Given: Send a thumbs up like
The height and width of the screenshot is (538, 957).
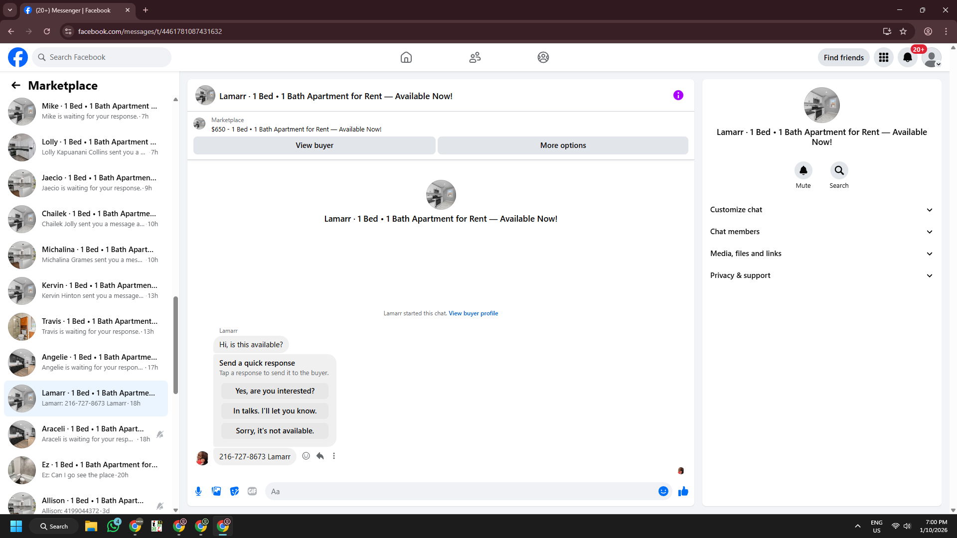Looking at the screenshot, I should click(x=683, y=491).
